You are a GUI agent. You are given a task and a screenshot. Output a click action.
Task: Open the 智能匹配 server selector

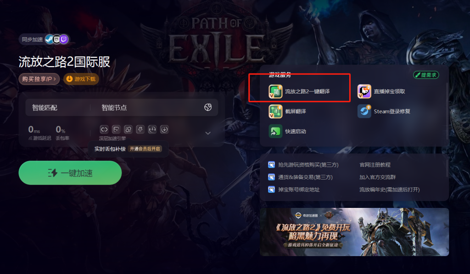[x=58, y=107]
